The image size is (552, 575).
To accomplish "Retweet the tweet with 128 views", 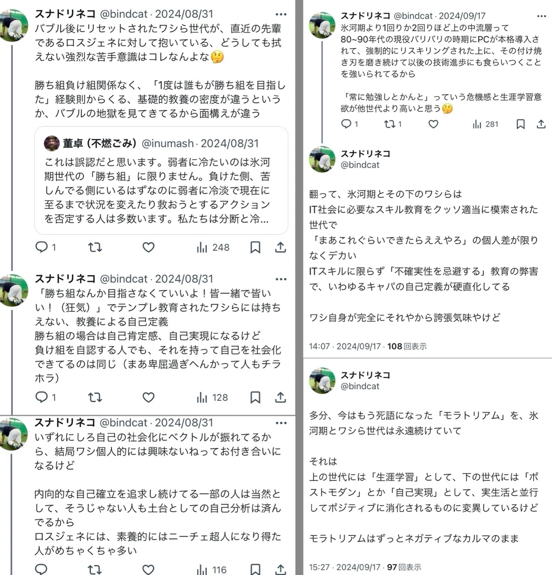I will [95, 397].
